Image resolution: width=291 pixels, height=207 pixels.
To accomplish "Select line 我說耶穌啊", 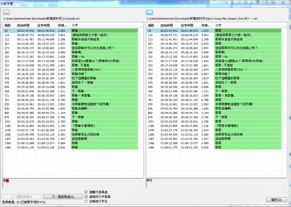I will coord(70,139).
